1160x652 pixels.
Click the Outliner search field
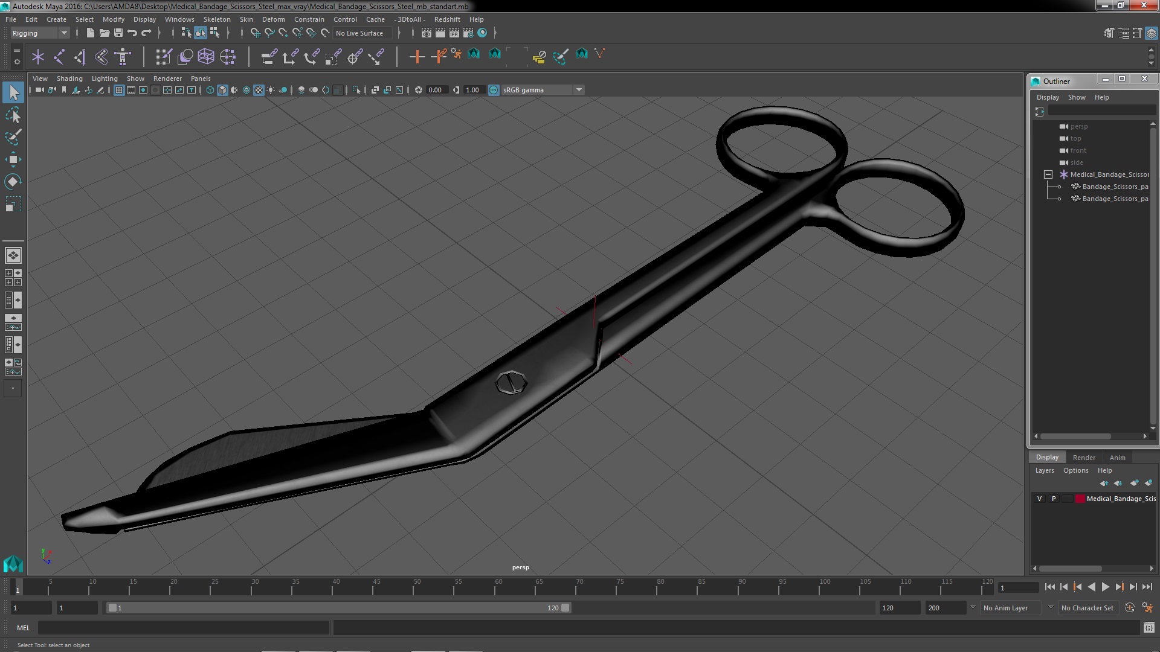tap(1101, 111)
